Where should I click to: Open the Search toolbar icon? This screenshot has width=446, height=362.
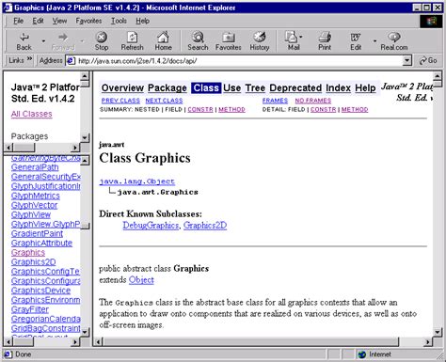click(198, 41)
